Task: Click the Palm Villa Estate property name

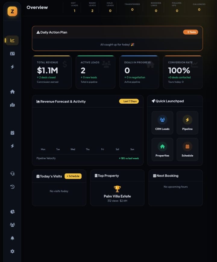Action: point(117,196)
